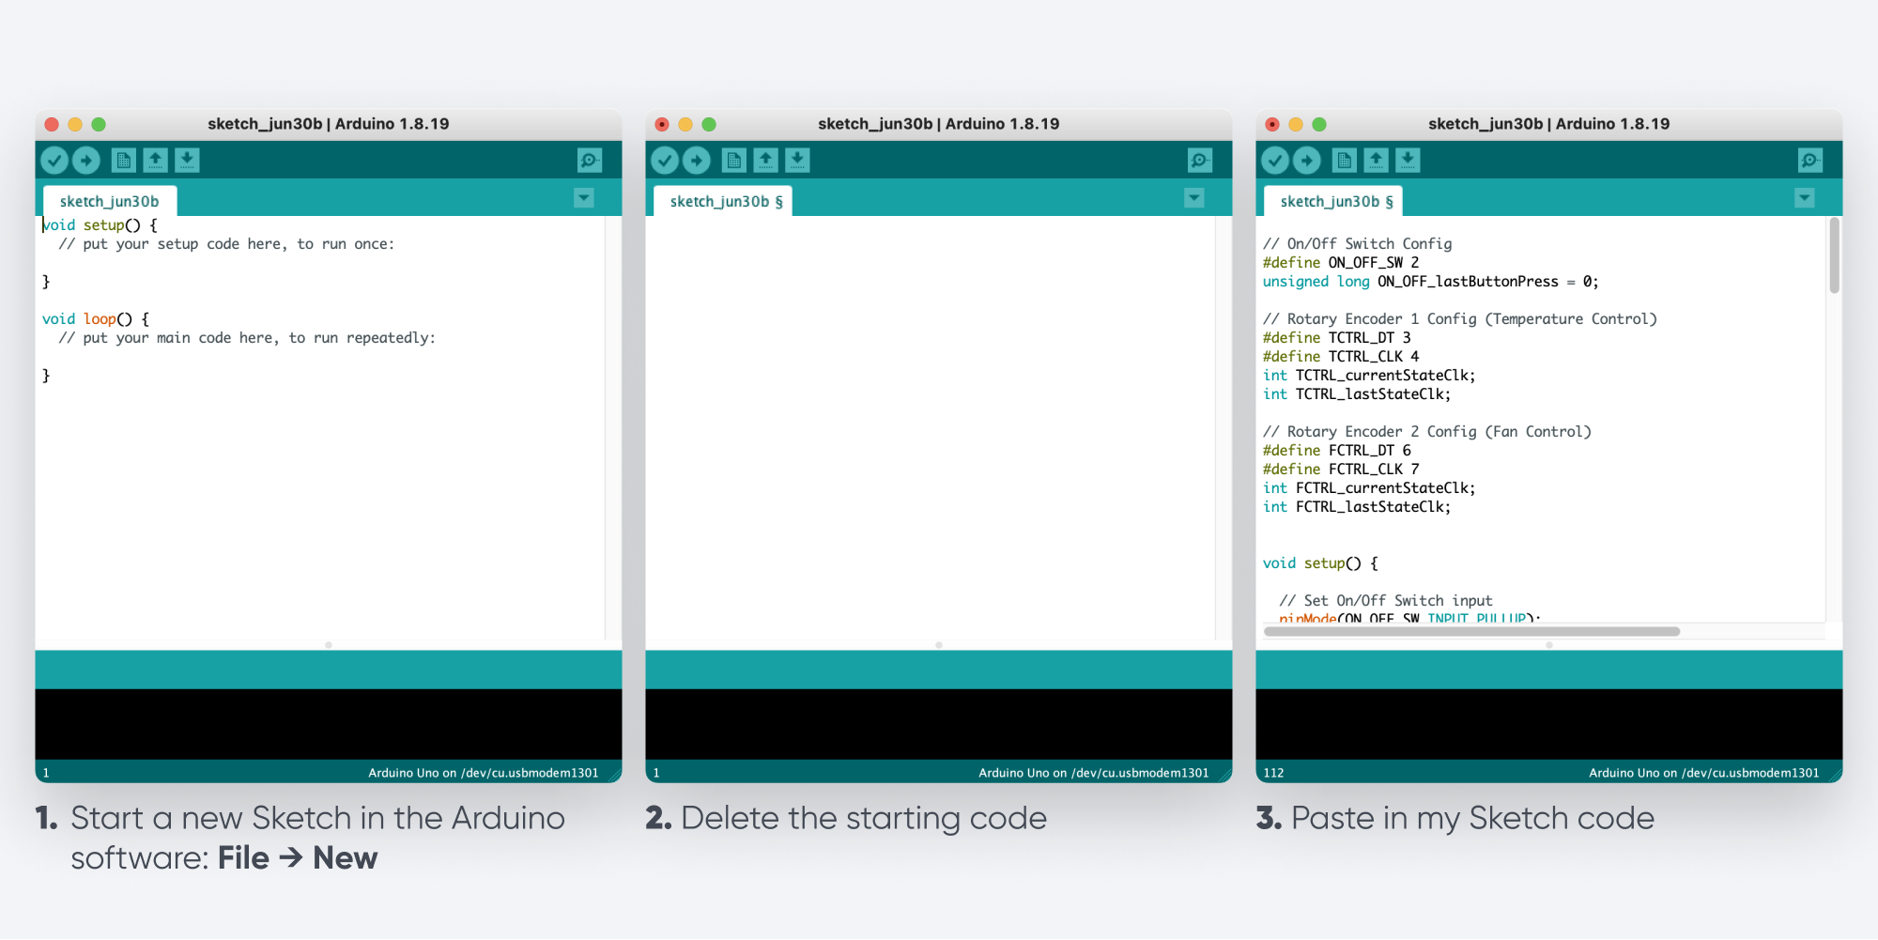Click '// Rotary Encoder 2 Config' comment

point(1426,432)
